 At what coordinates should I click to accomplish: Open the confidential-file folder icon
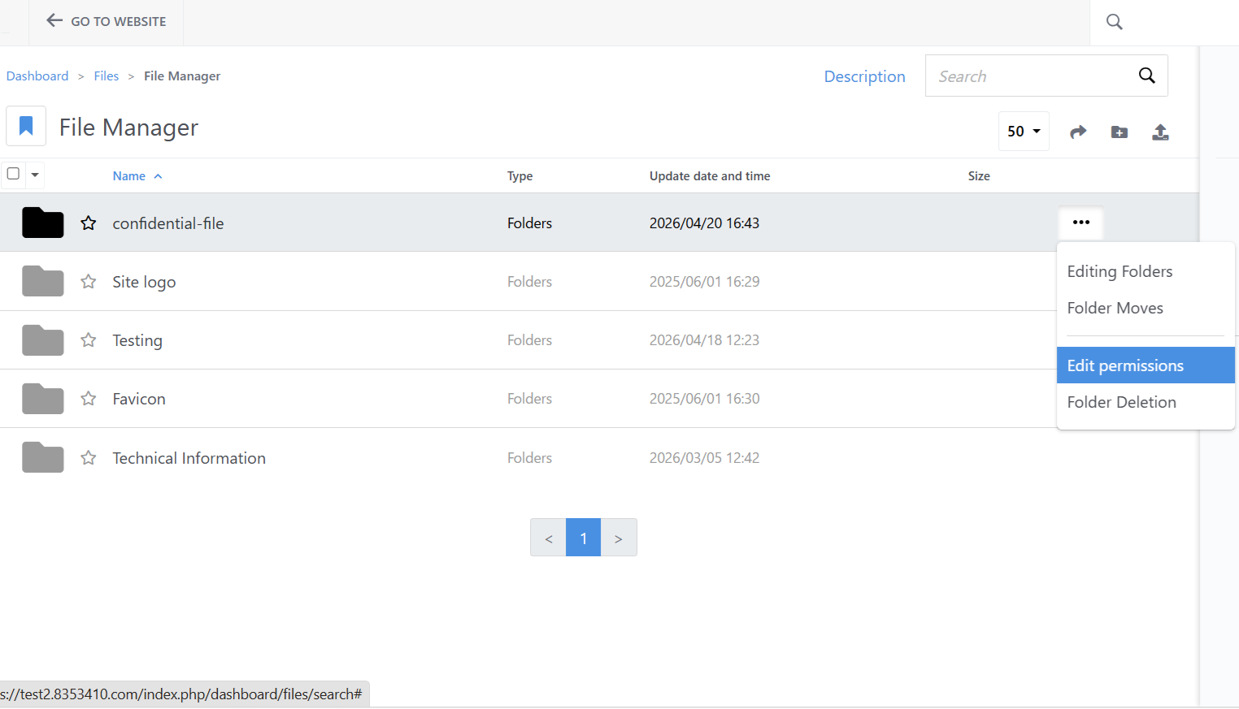coord(43,223)
